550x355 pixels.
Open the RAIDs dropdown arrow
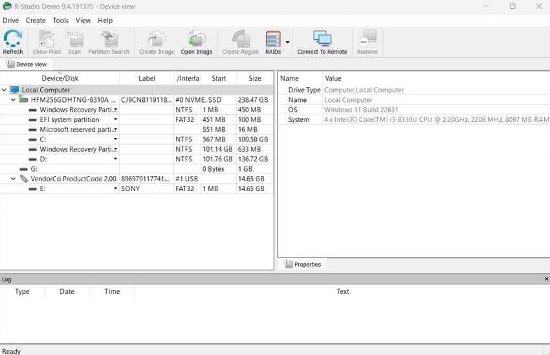(288, 42)
